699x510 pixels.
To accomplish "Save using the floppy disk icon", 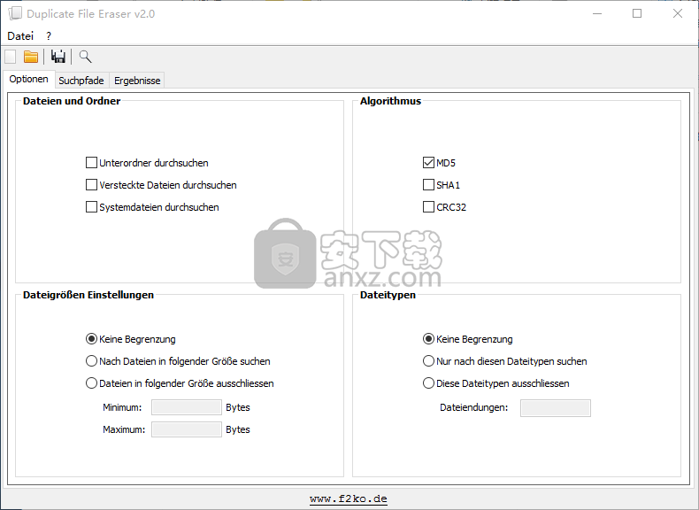I will 58,57.
